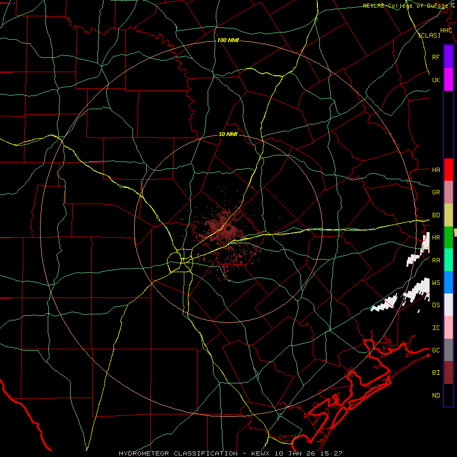Screen dimensions: 457x457
Task: Select the gray GC legend swatch
Action: coord(448,350)
